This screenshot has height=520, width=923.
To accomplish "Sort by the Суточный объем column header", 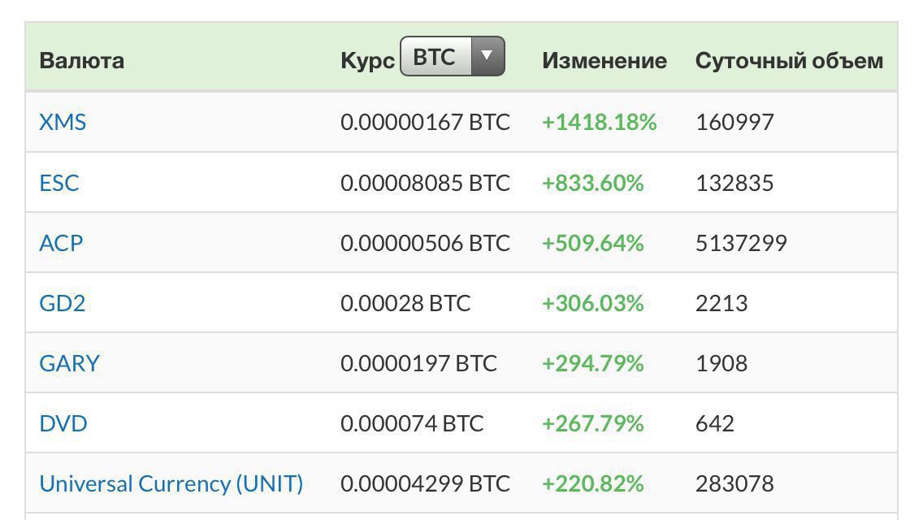I will tap(790, 61).
